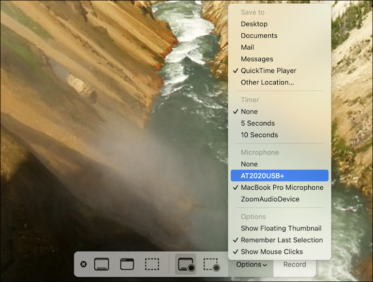
Task: Toggle Show Mouse Clicks option
Action: 280,252
